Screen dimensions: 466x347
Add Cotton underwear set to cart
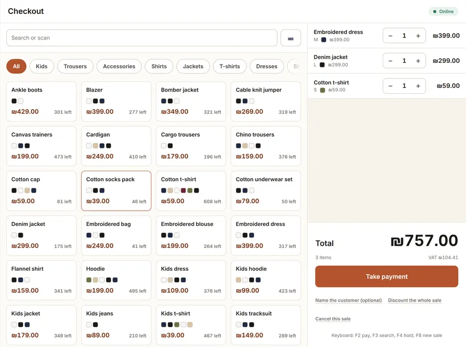coord(266,191)
